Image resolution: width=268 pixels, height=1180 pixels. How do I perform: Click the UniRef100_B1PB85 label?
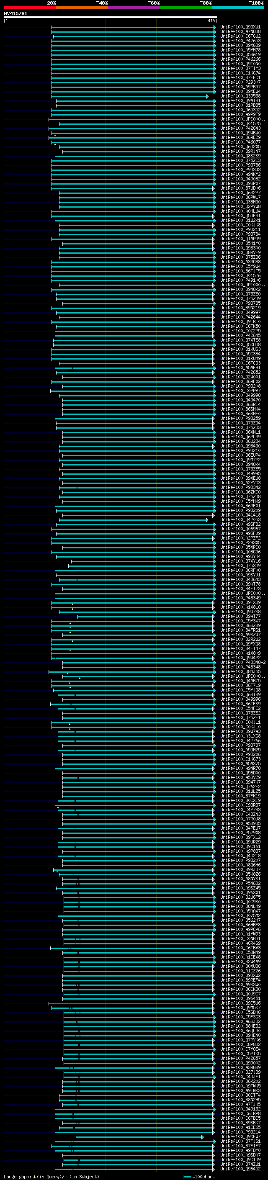240,105
